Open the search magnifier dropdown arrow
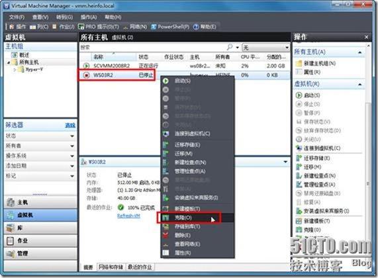378x278 pixels. [238, 48]
